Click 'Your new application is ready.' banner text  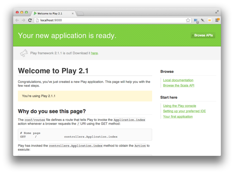point(67,36)
